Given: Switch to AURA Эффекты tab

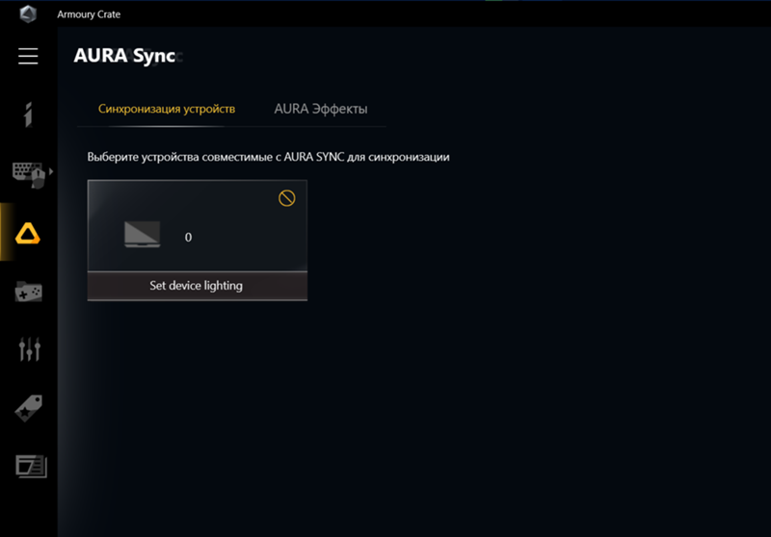Looking at the screenshot, I should pyautogui.click(x=321, y=109).
